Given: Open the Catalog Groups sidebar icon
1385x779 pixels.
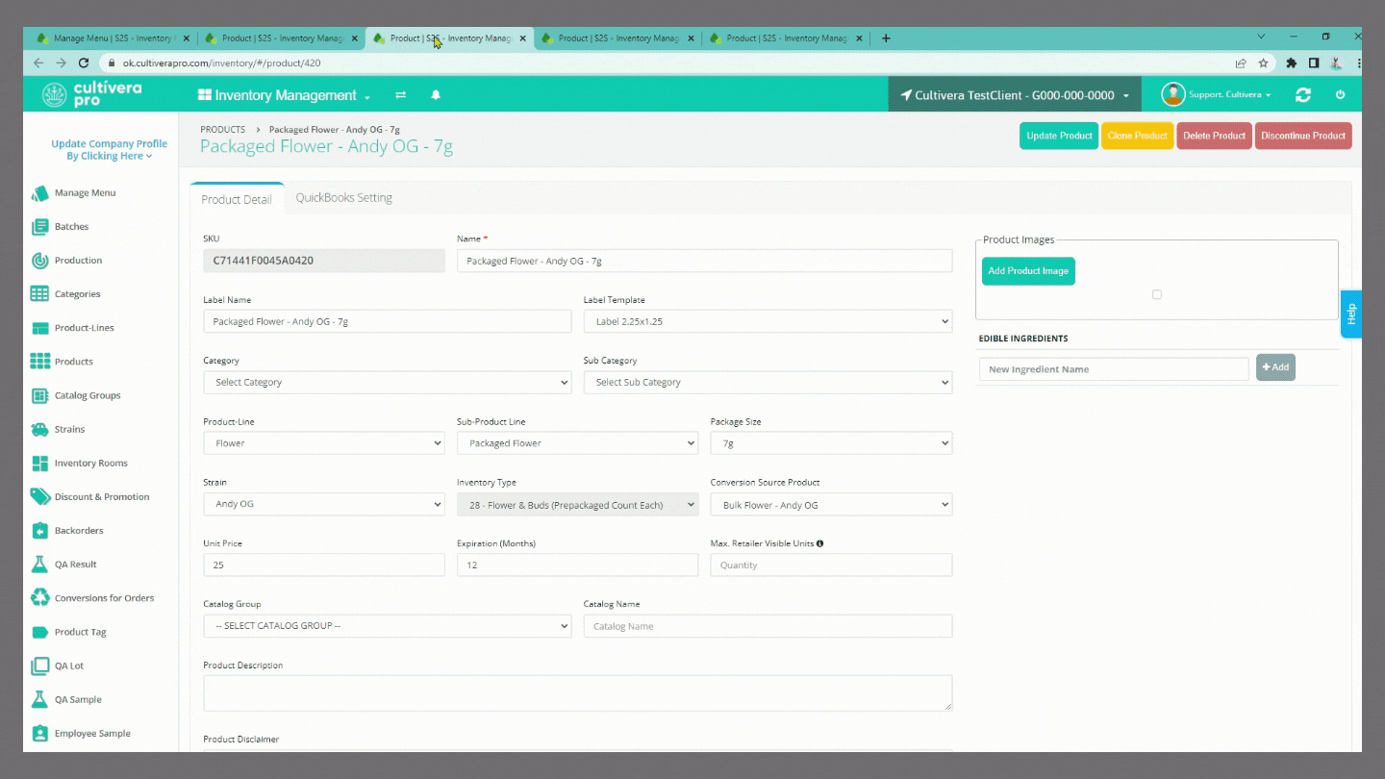Looking at the screenshot, I should pyautogui.click(x=39, y=395).
